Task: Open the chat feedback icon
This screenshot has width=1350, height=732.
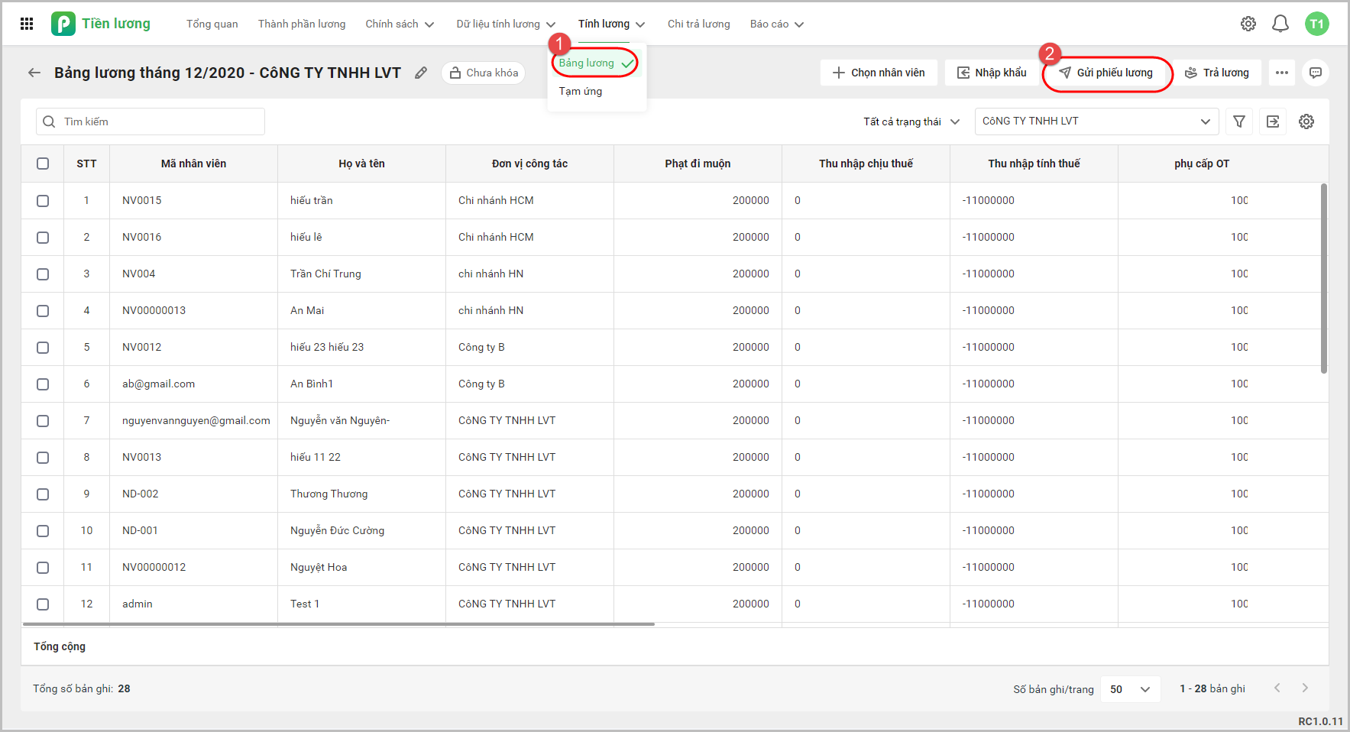Action: coord(1316,73)
